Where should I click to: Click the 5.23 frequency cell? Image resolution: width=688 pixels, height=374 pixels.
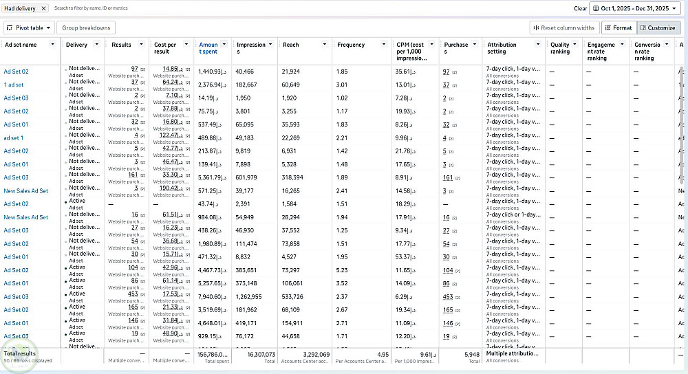[342, 270]
